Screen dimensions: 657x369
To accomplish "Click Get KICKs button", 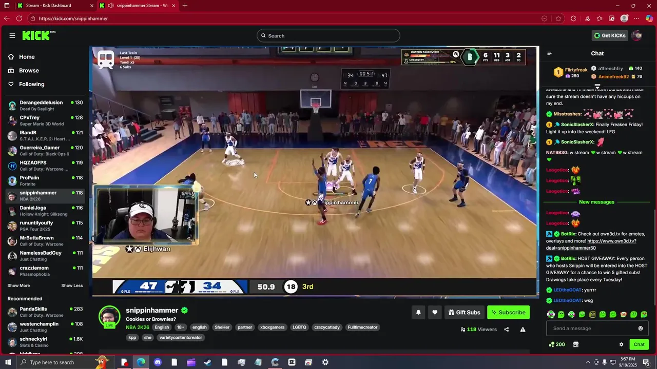I will 610,35.
